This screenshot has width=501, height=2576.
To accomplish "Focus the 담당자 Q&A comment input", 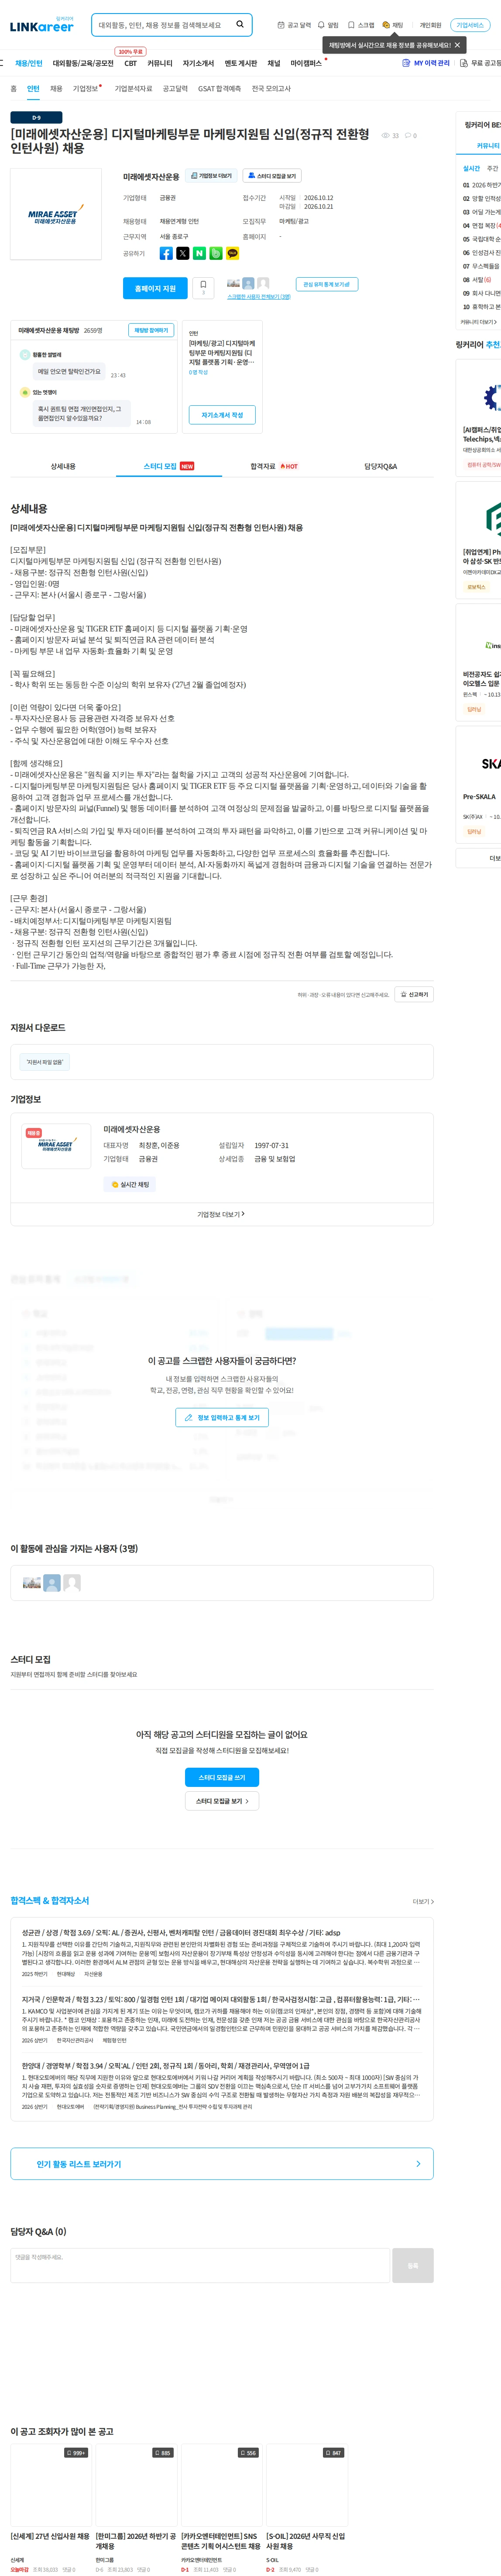I will (x=200, y=2266).
